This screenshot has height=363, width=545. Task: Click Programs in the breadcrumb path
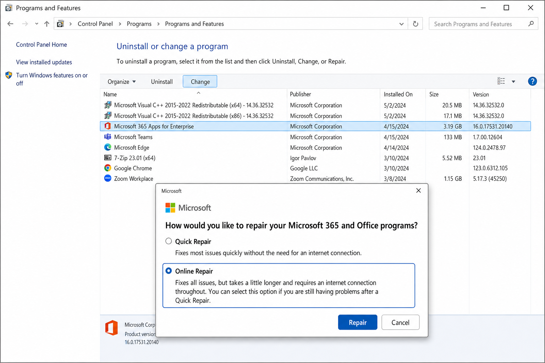click(139, 24)
